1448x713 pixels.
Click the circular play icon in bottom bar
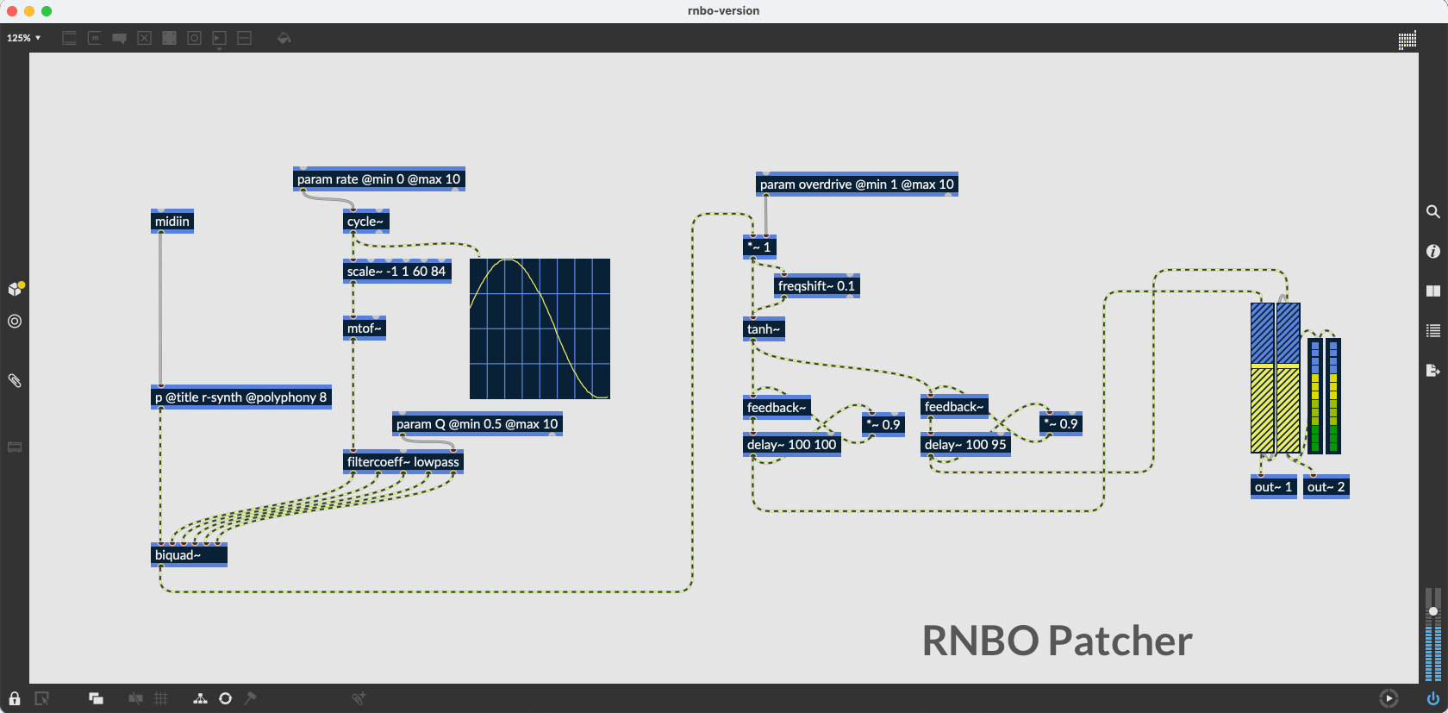1388,698
